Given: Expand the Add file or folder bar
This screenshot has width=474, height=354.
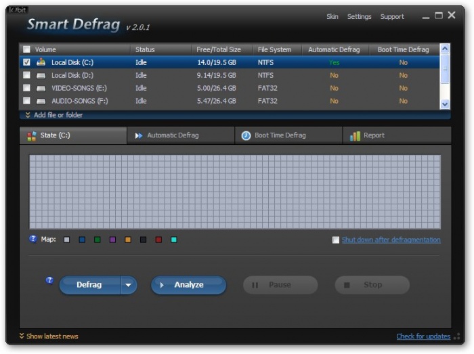Looking at the screenshot, I should (235, 115).
